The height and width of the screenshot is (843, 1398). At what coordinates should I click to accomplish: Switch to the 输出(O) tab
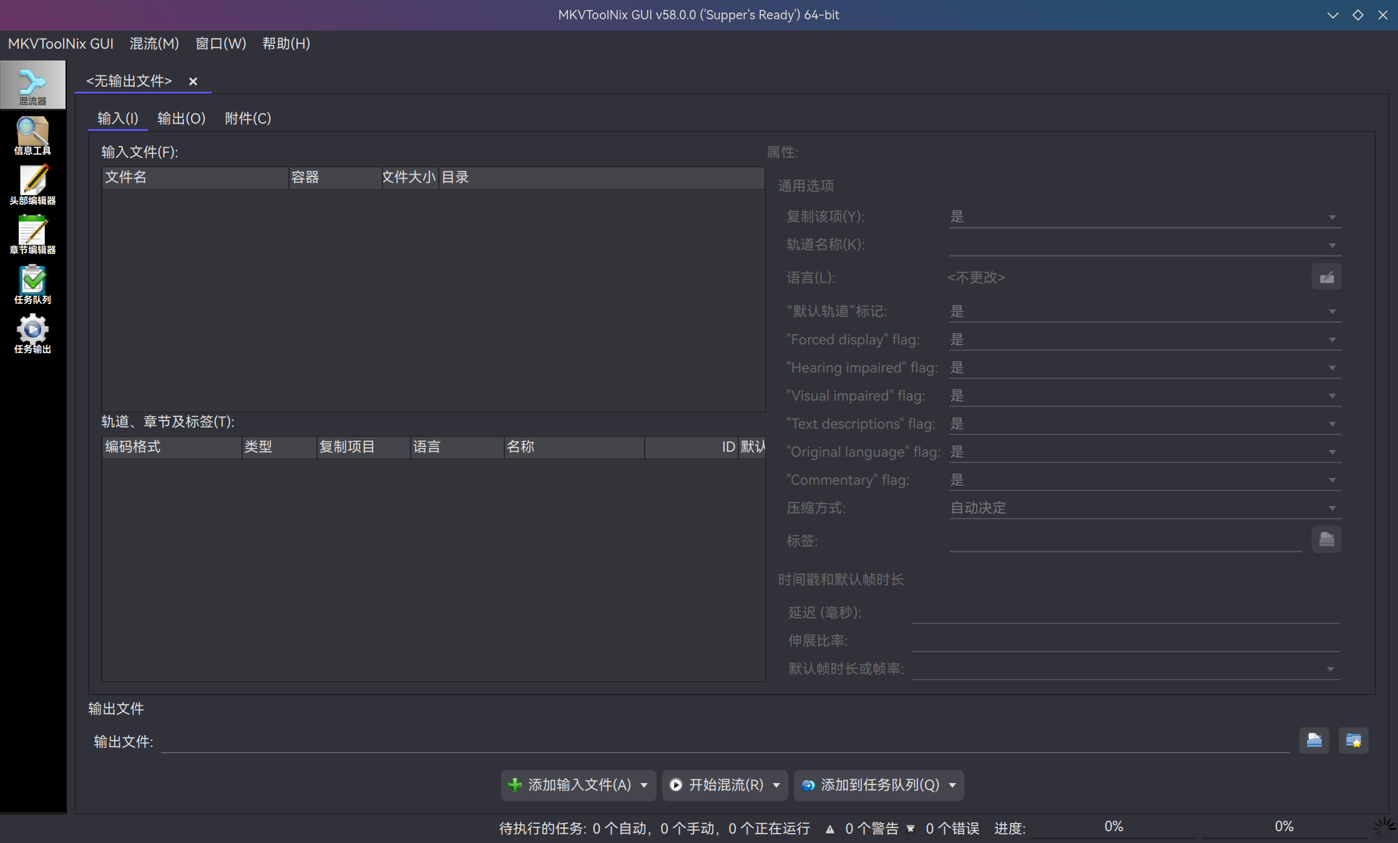pos(181,118)
